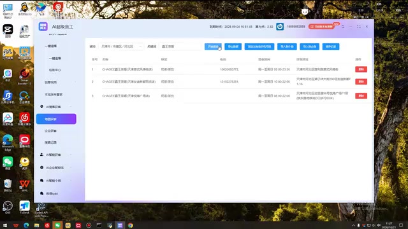The image size is (408, 229).
Task: Click the row 1 CHAGEE store name
Action: (127, 69)
